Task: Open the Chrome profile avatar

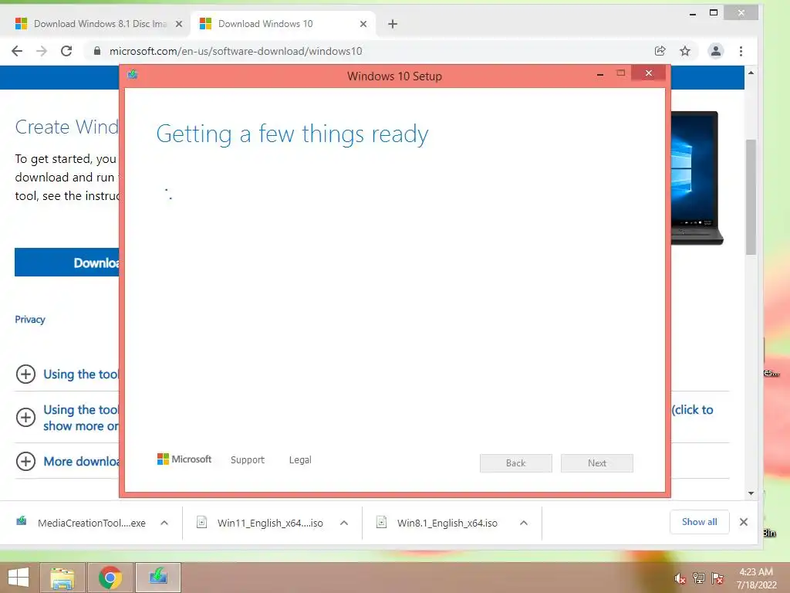Action: [715, 51]
